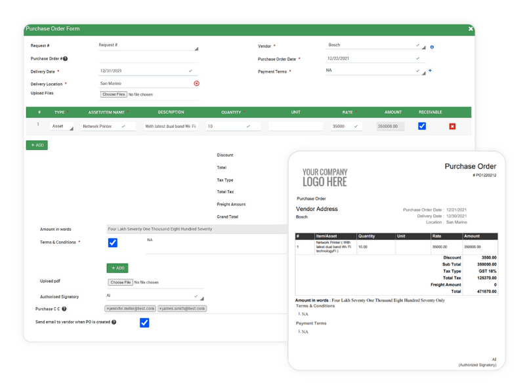The width and height of the screenshot is (525, 392).
Task: Delete the Network Printer line item
Action: coord(452,127)
